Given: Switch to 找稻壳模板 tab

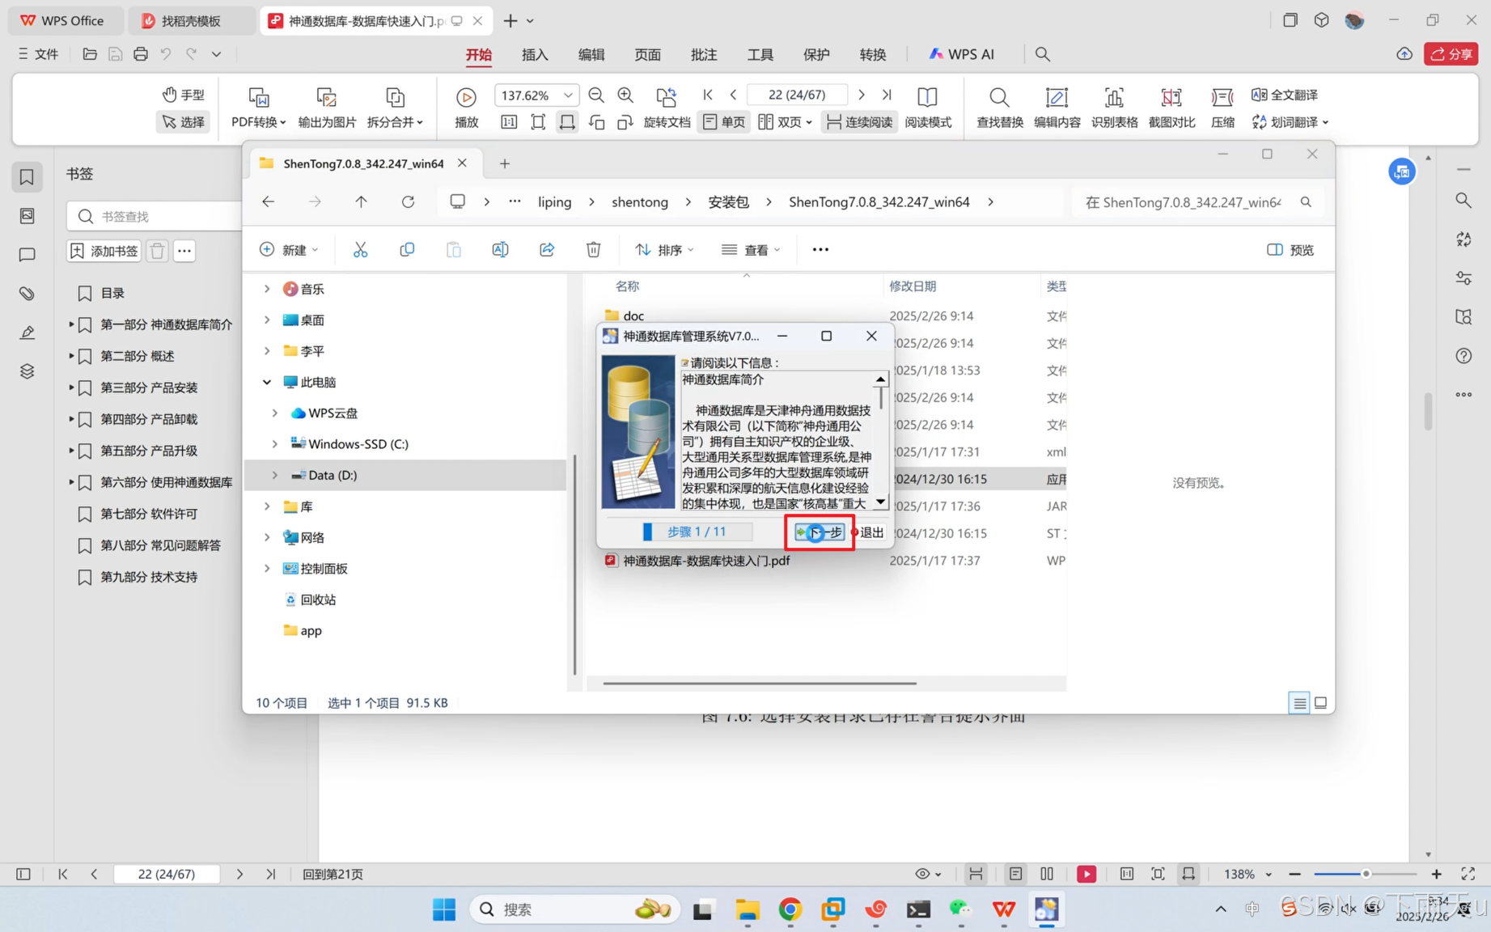Looking at the screenshot, I should click(x=192, y=21).
